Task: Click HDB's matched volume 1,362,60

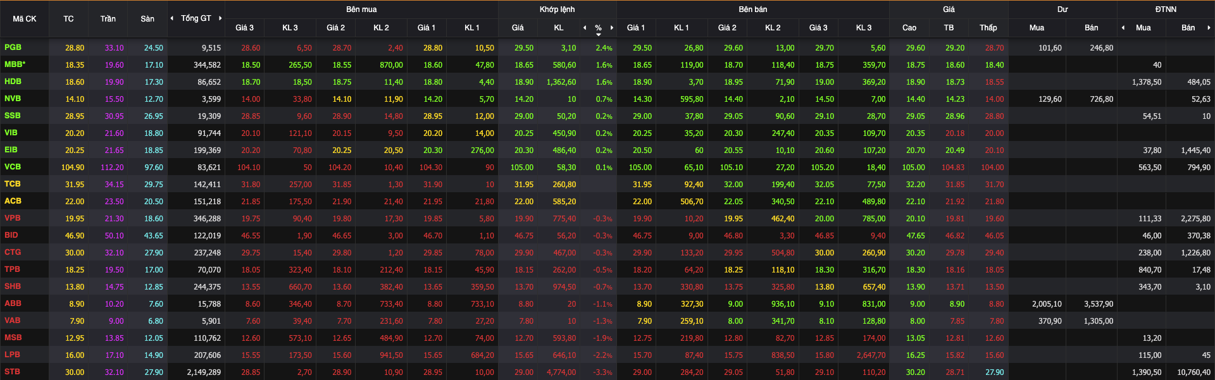Action: click(561, 82)
